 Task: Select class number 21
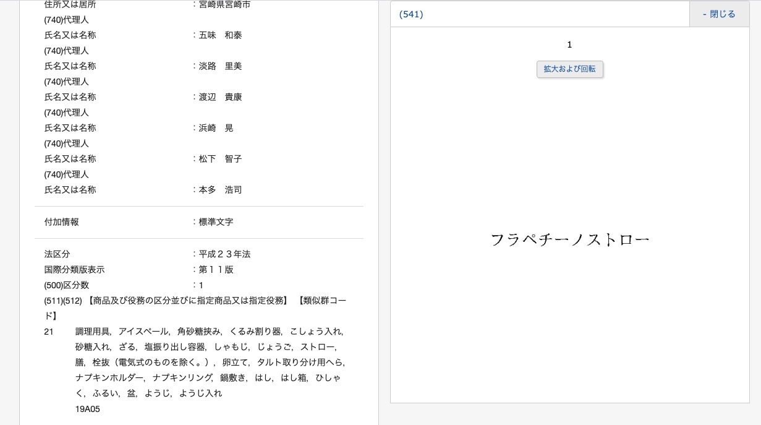tap(49, 332)
